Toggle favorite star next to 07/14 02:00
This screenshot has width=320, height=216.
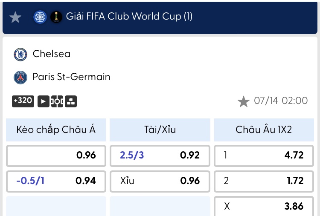coord(244,101)
